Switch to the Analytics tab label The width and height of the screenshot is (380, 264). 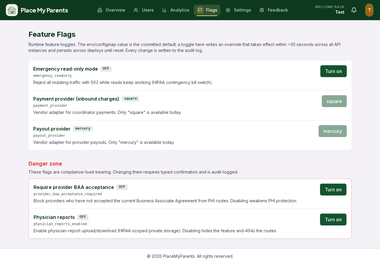[180, 10]
